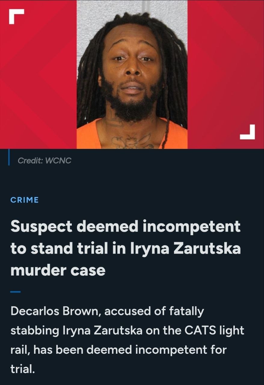Open the CRIME category label
This screenshot has width=264, height=385.
(x=25, y=200)
